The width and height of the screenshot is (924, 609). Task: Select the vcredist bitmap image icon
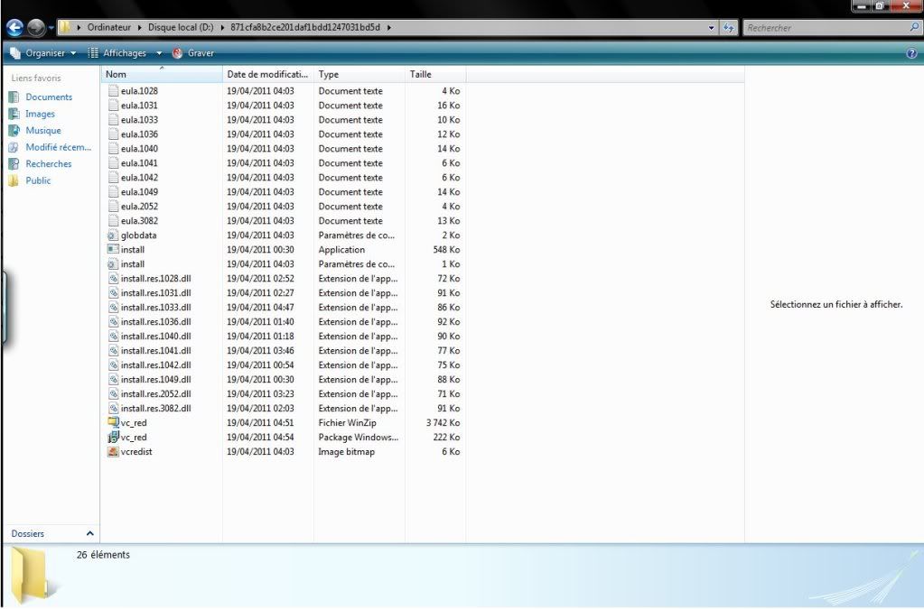pyautogui.click(x=113, y=452)
